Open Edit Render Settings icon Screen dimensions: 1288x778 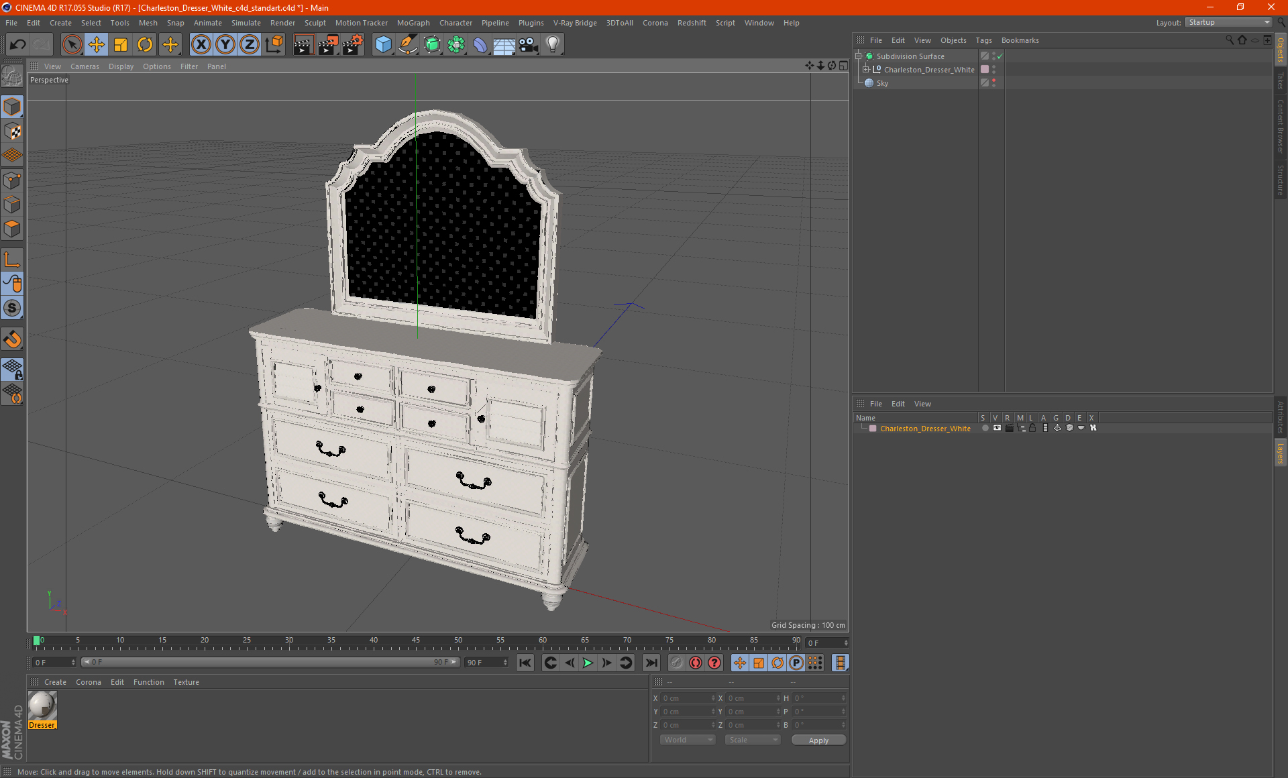(353, 45)
